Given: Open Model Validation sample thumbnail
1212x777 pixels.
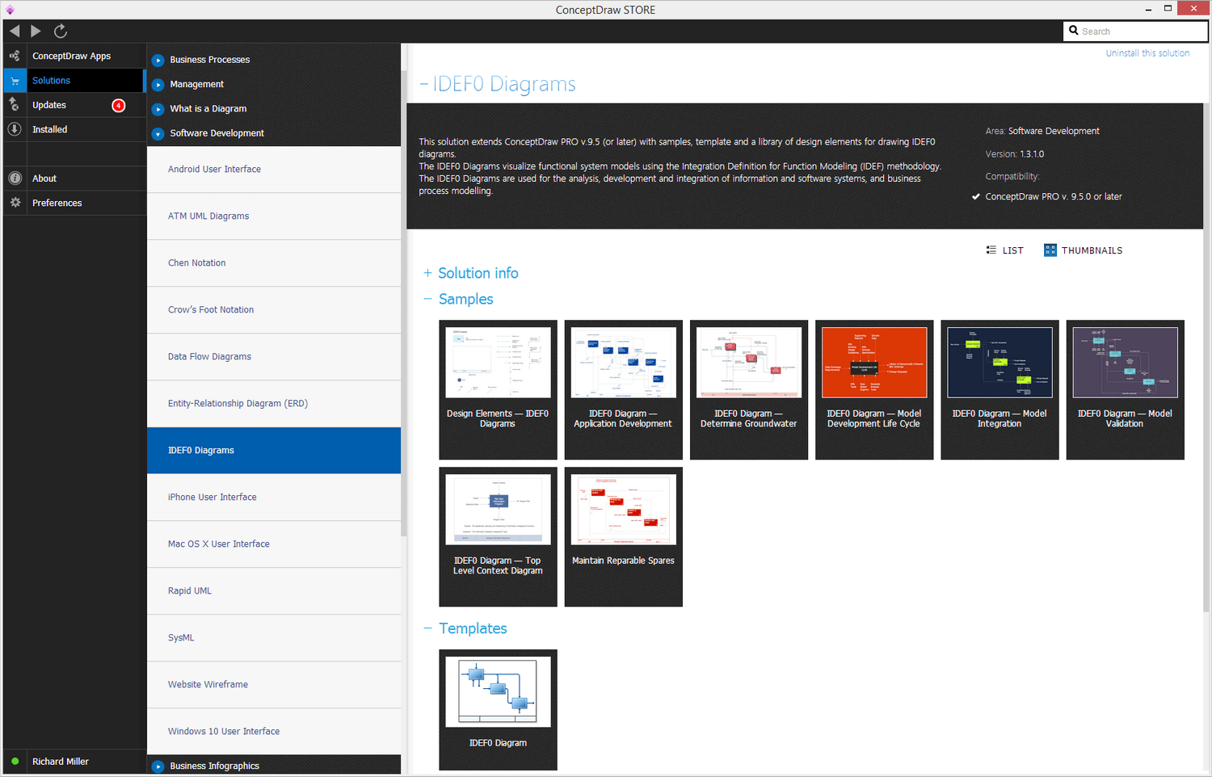Looking at the screenshot, I should 1125,389.
